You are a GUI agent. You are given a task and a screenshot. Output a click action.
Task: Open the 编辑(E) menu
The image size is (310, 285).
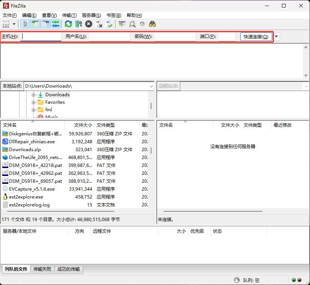pyautogui.click(x=29, y=15)
